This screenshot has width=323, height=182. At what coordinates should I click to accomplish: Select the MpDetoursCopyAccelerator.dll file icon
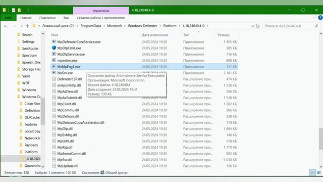coord(54,122)
